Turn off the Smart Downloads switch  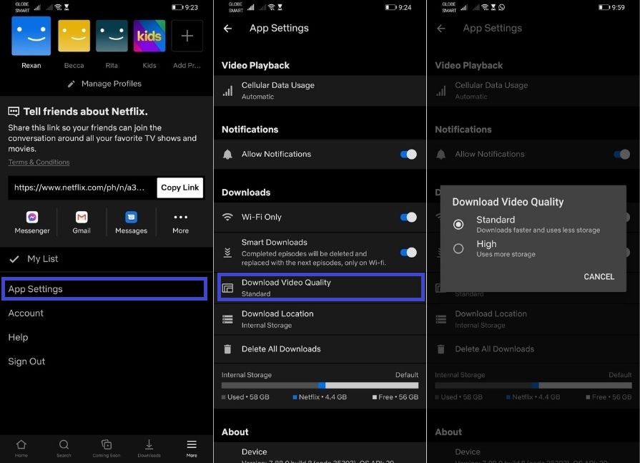[408, 253]
